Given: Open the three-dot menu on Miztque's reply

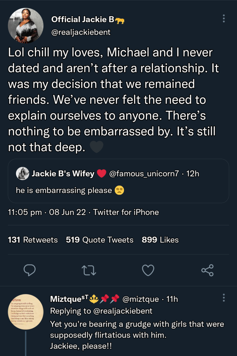Looking at the screenshot, I should pos(224,298).
